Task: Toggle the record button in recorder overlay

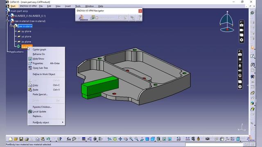Action: pyautogui.click(x=240, y=60)
